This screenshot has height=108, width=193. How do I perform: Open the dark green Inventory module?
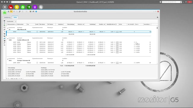point(29,7)
